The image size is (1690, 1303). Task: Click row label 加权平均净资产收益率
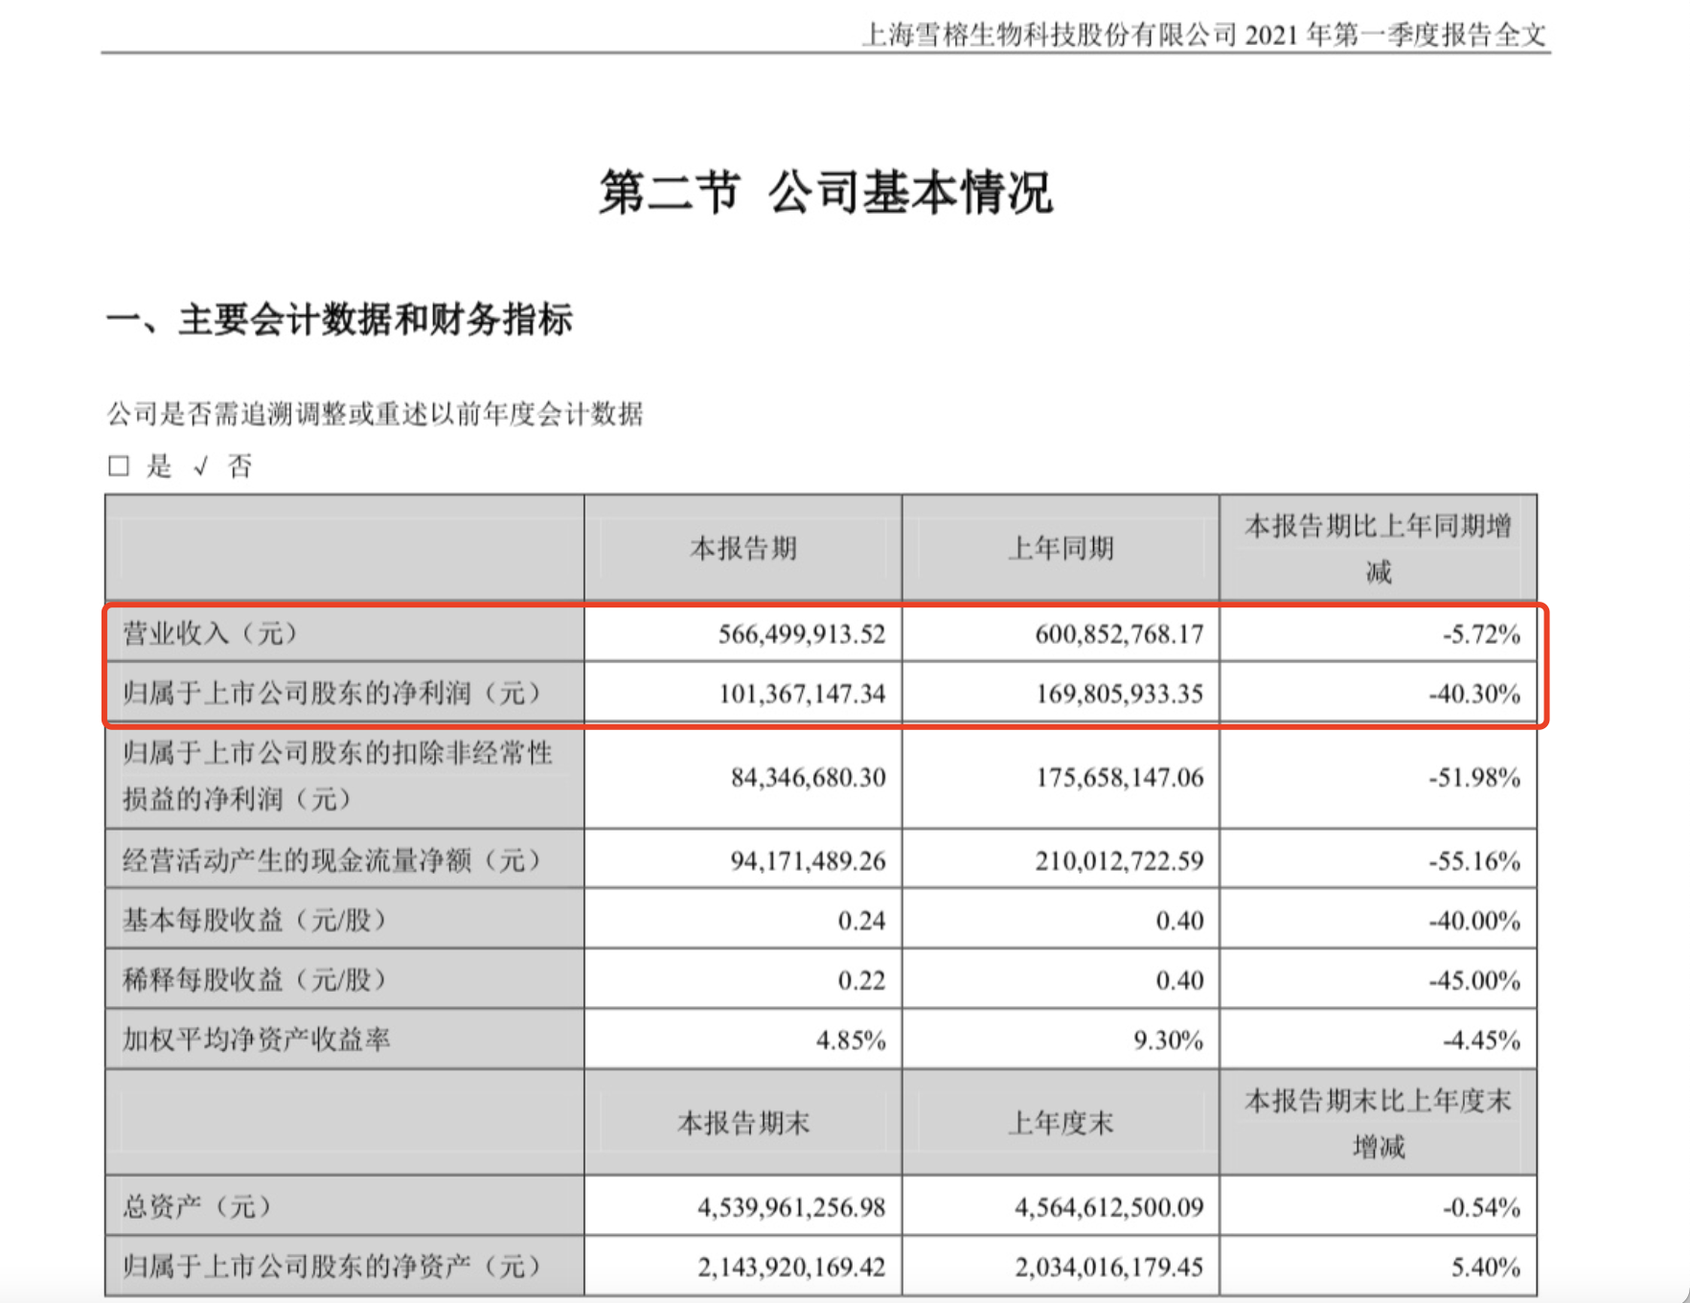click(256, 1039)
